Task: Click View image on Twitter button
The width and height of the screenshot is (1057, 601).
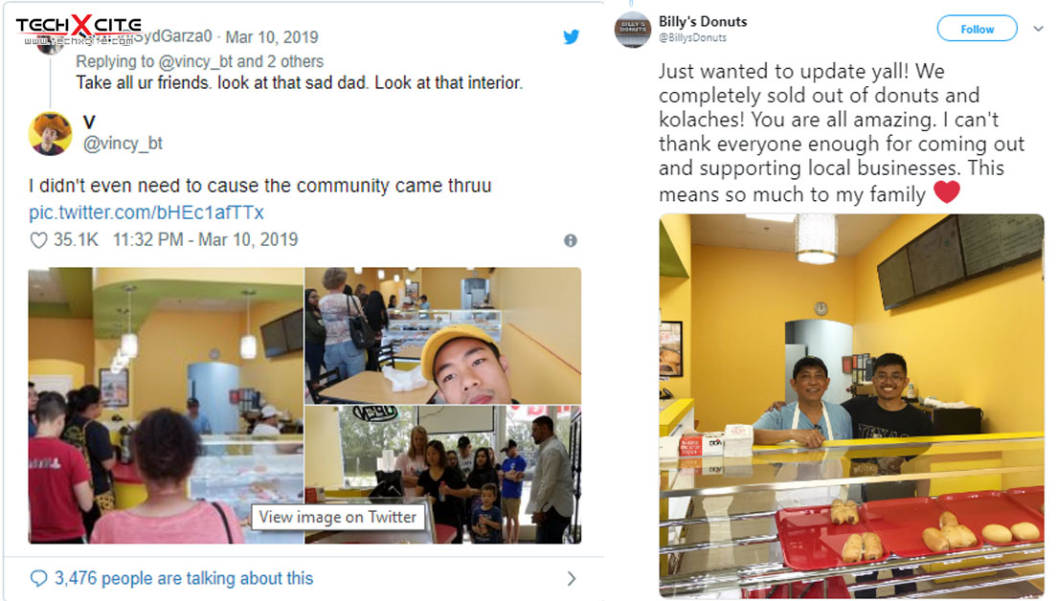Action: click(338, 517)
